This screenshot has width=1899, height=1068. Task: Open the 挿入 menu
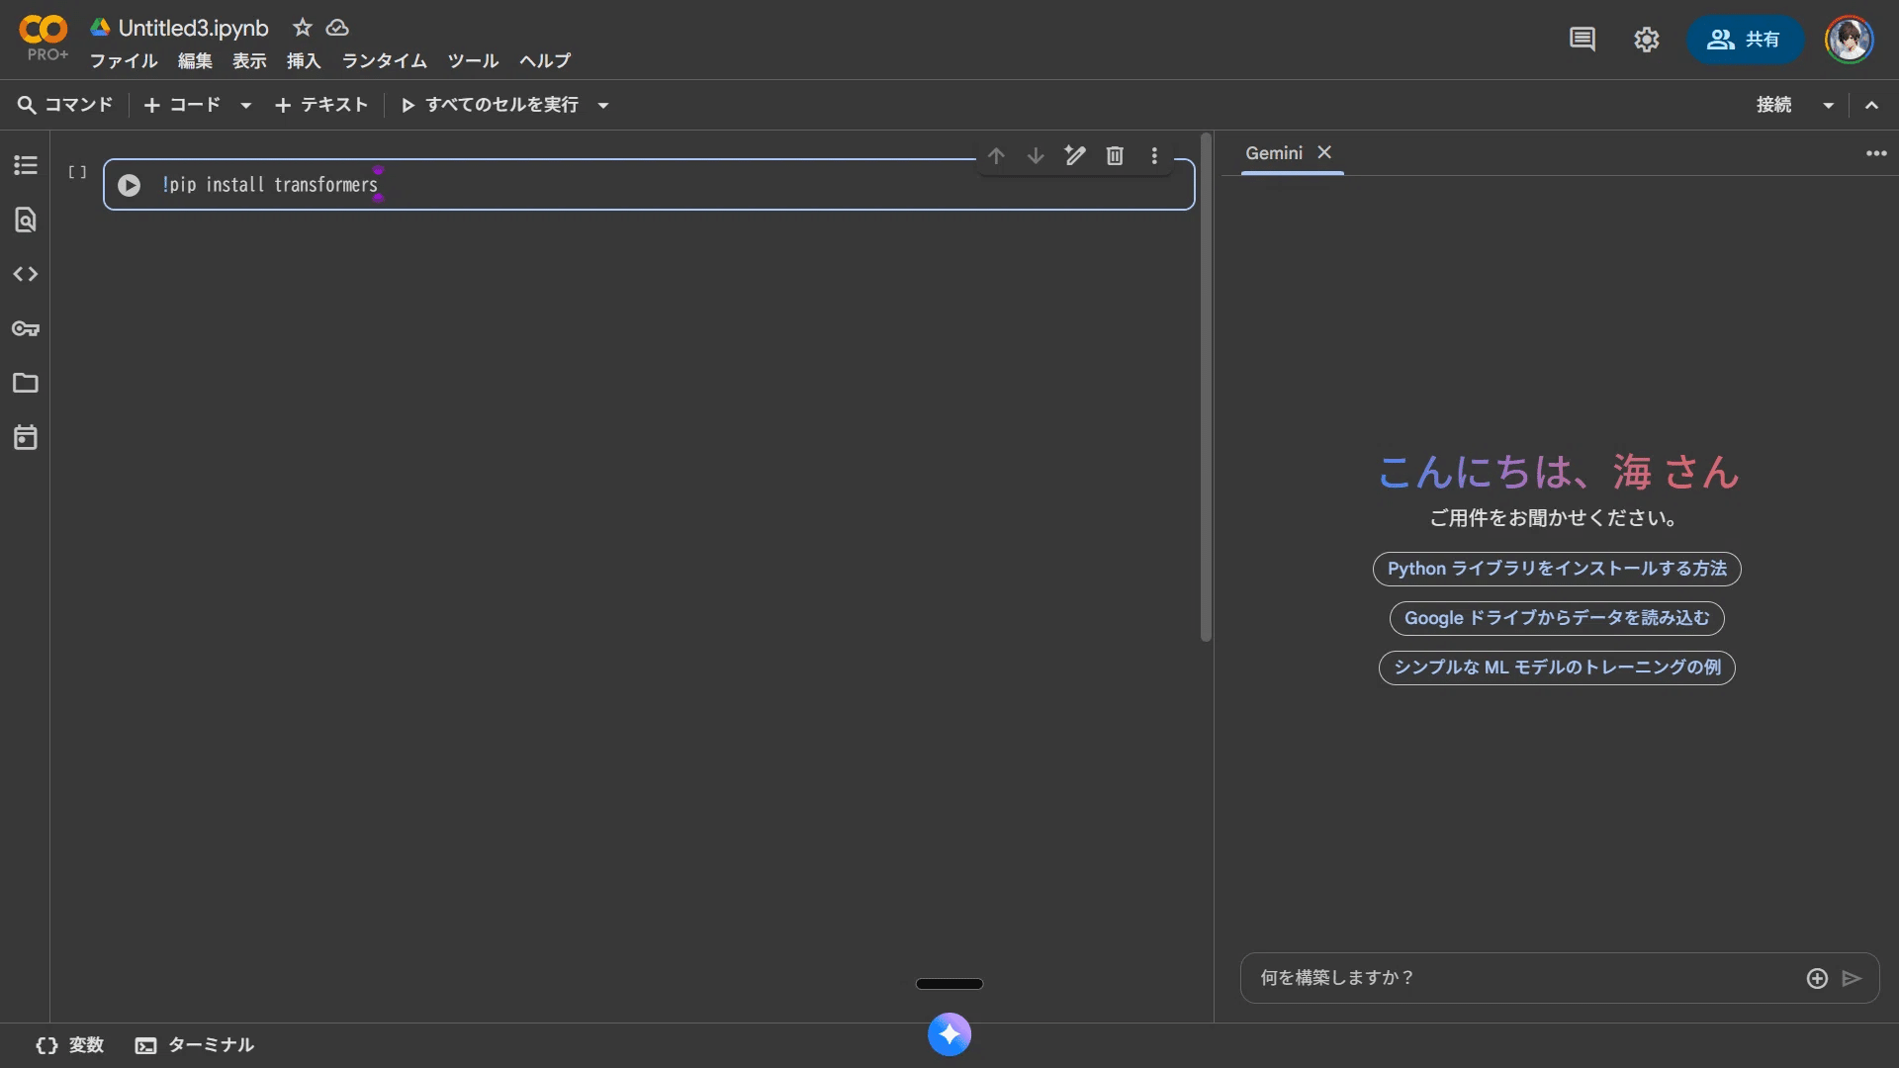(x=304, y=61)
